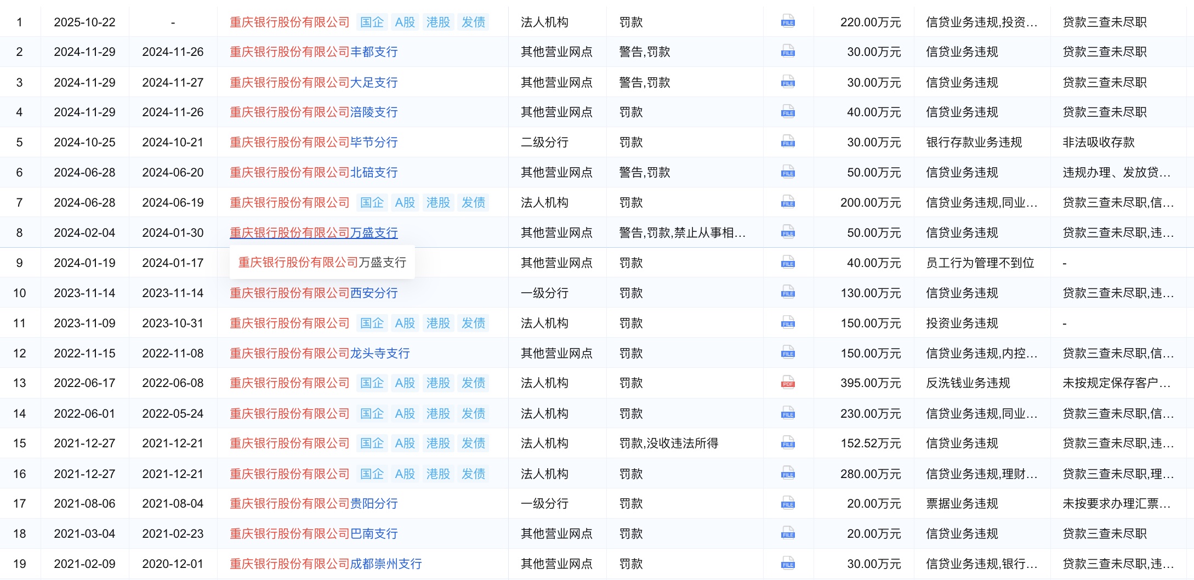
Task: Open the file icon for 贵阳分行 penalty
Action: pos(788,503)
